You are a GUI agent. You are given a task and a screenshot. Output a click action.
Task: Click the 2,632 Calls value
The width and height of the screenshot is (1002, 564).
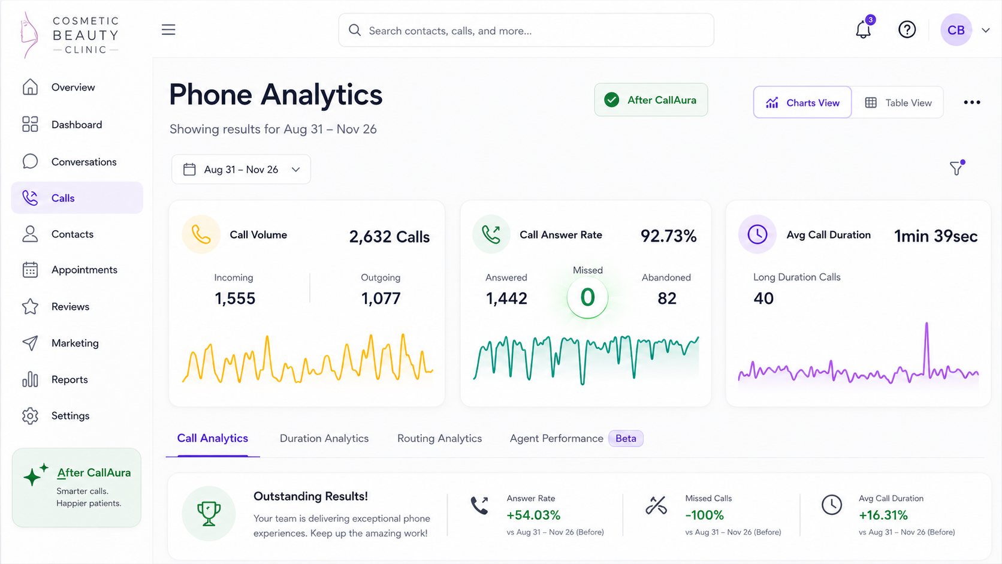(390, 237)
